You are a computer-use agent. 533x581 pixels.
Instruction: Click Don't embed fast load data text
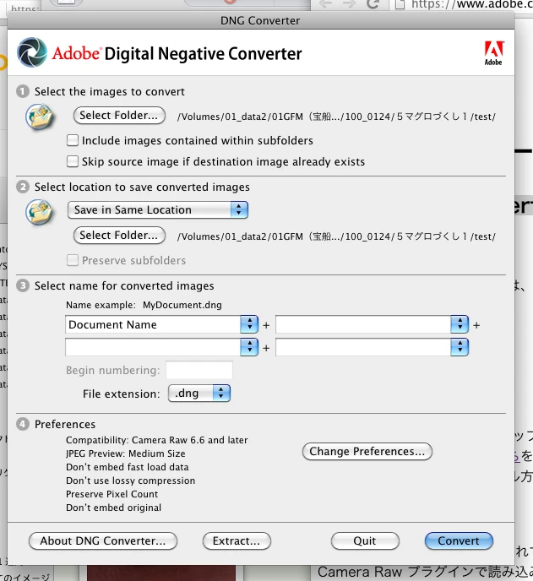point(128,467)
